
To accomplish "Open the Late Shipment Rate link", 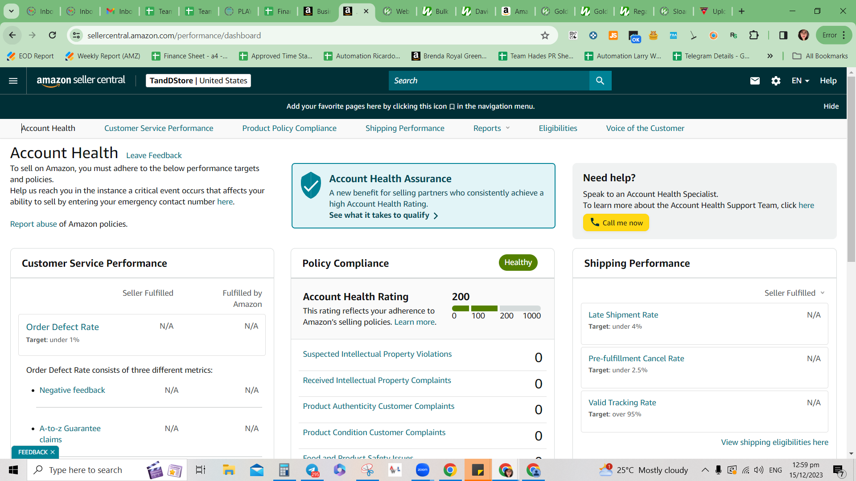I will 623,315.
